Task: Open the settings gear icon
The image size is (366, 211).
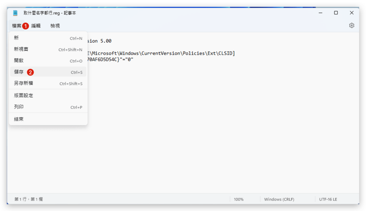Action: click(x=351, y=25)
